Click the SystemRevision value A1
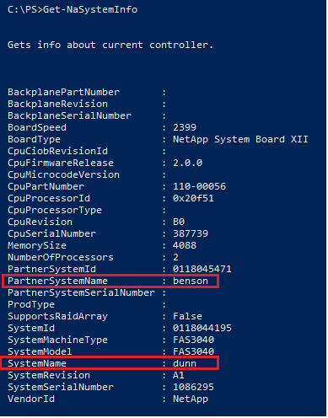The height and width of the screenshot is (418, 328). [179, 375]
